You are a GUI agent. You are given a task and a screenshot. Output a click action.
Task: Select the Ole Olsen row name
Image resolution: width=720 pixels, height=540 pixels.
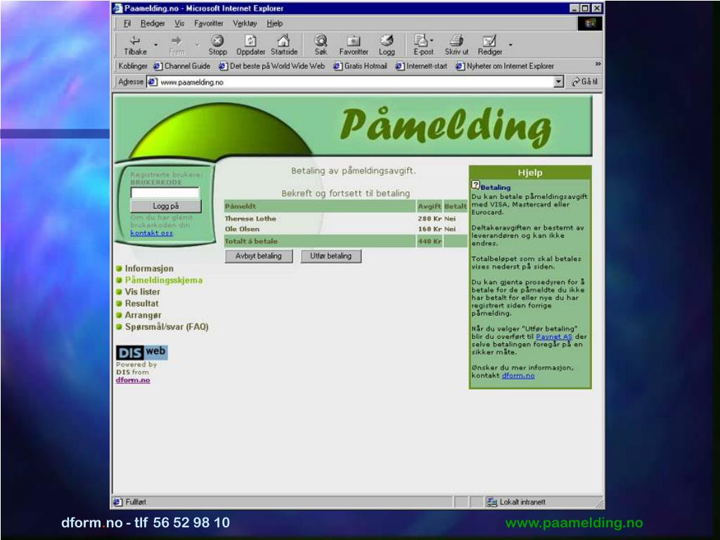tap(242, 229)
